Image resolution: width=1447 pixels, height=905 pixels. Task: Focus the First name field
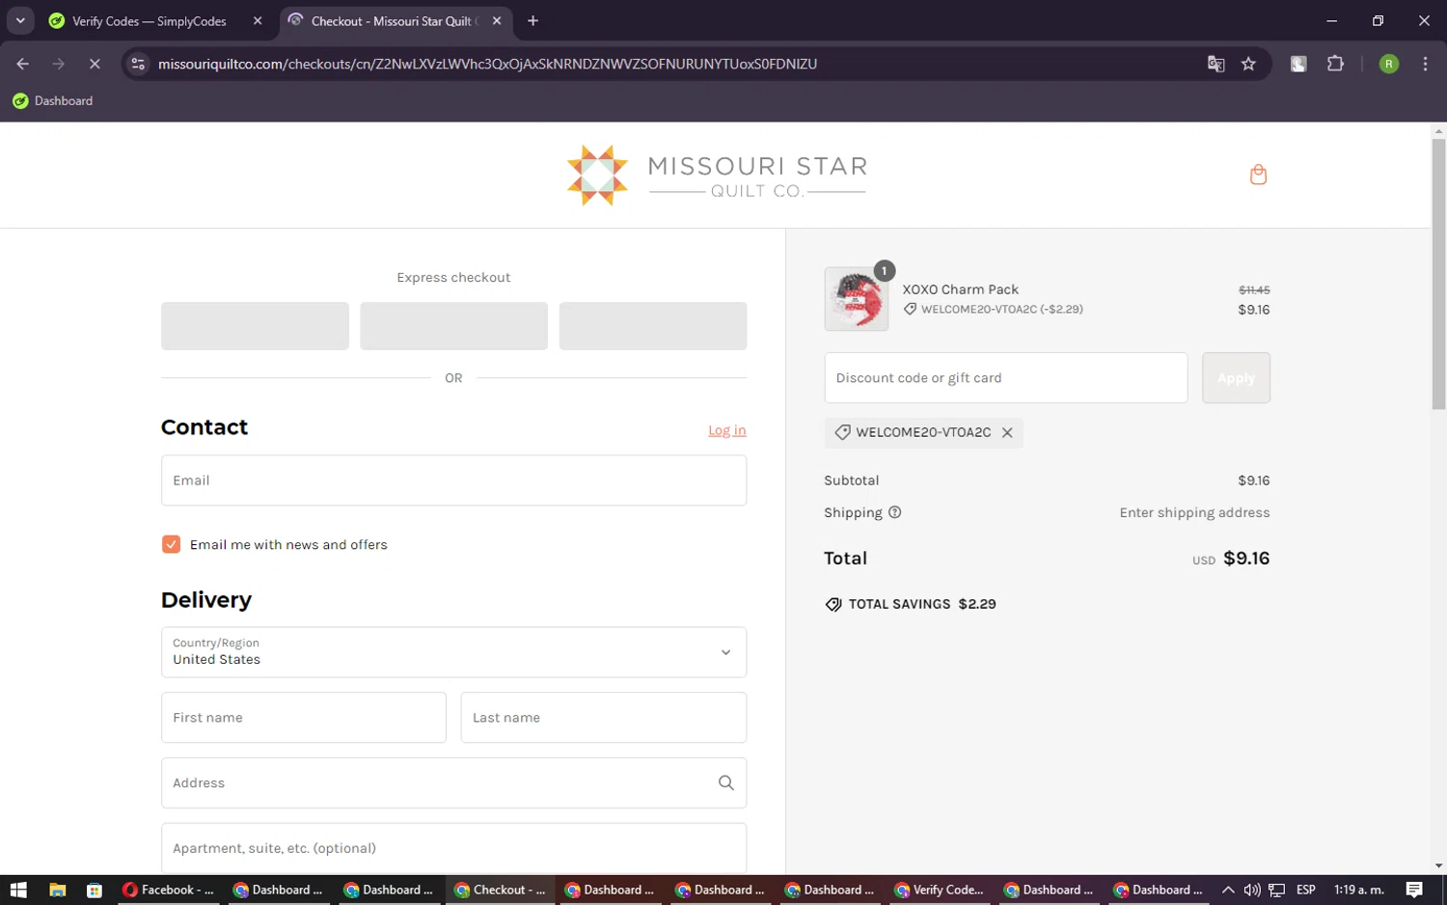click(303, 718)
